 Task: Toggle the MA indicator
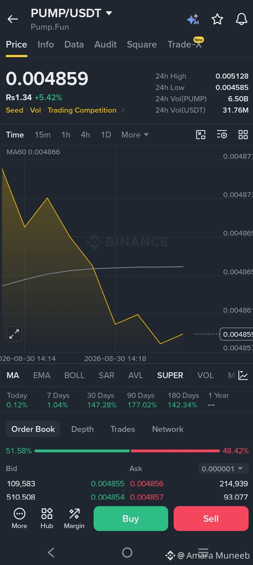click(13, 375)
